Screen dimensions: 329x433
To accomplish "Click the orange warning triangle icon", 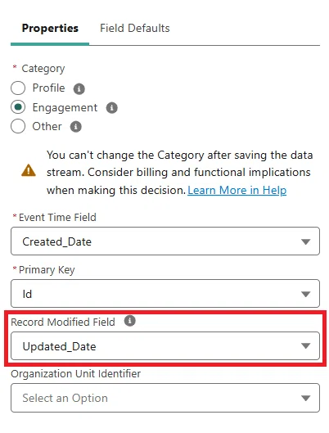I will coord(29,170).
